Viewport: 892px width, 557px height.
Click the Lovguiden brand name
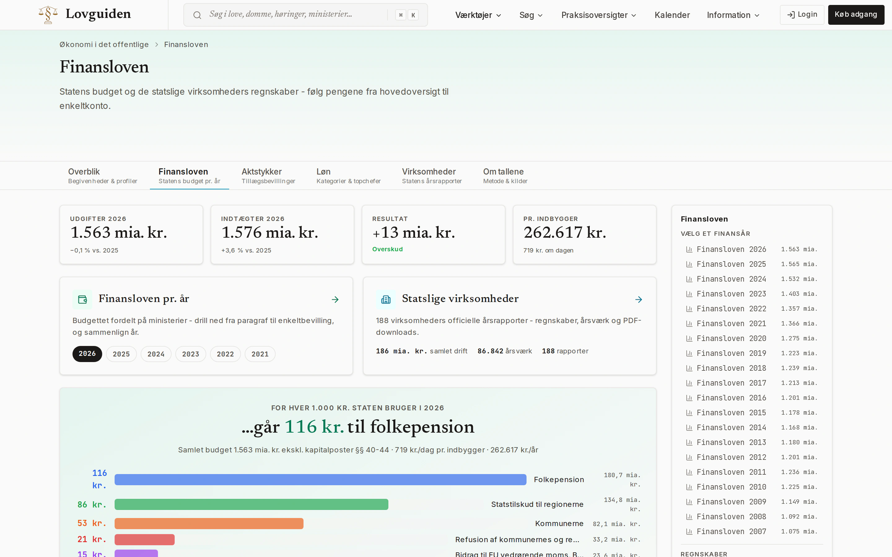(98, 14)
